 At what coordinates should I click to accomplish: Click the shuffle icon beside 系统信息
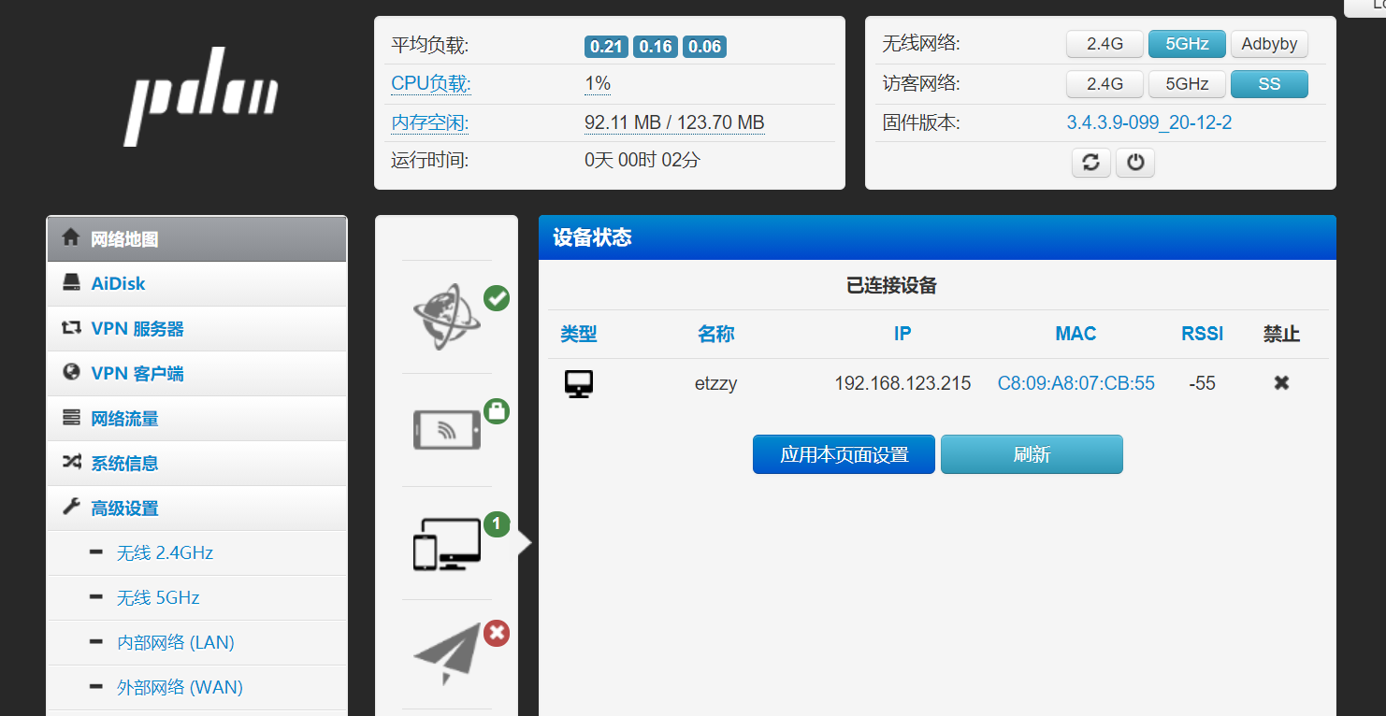pyautogui.click(x=71, y=463)
